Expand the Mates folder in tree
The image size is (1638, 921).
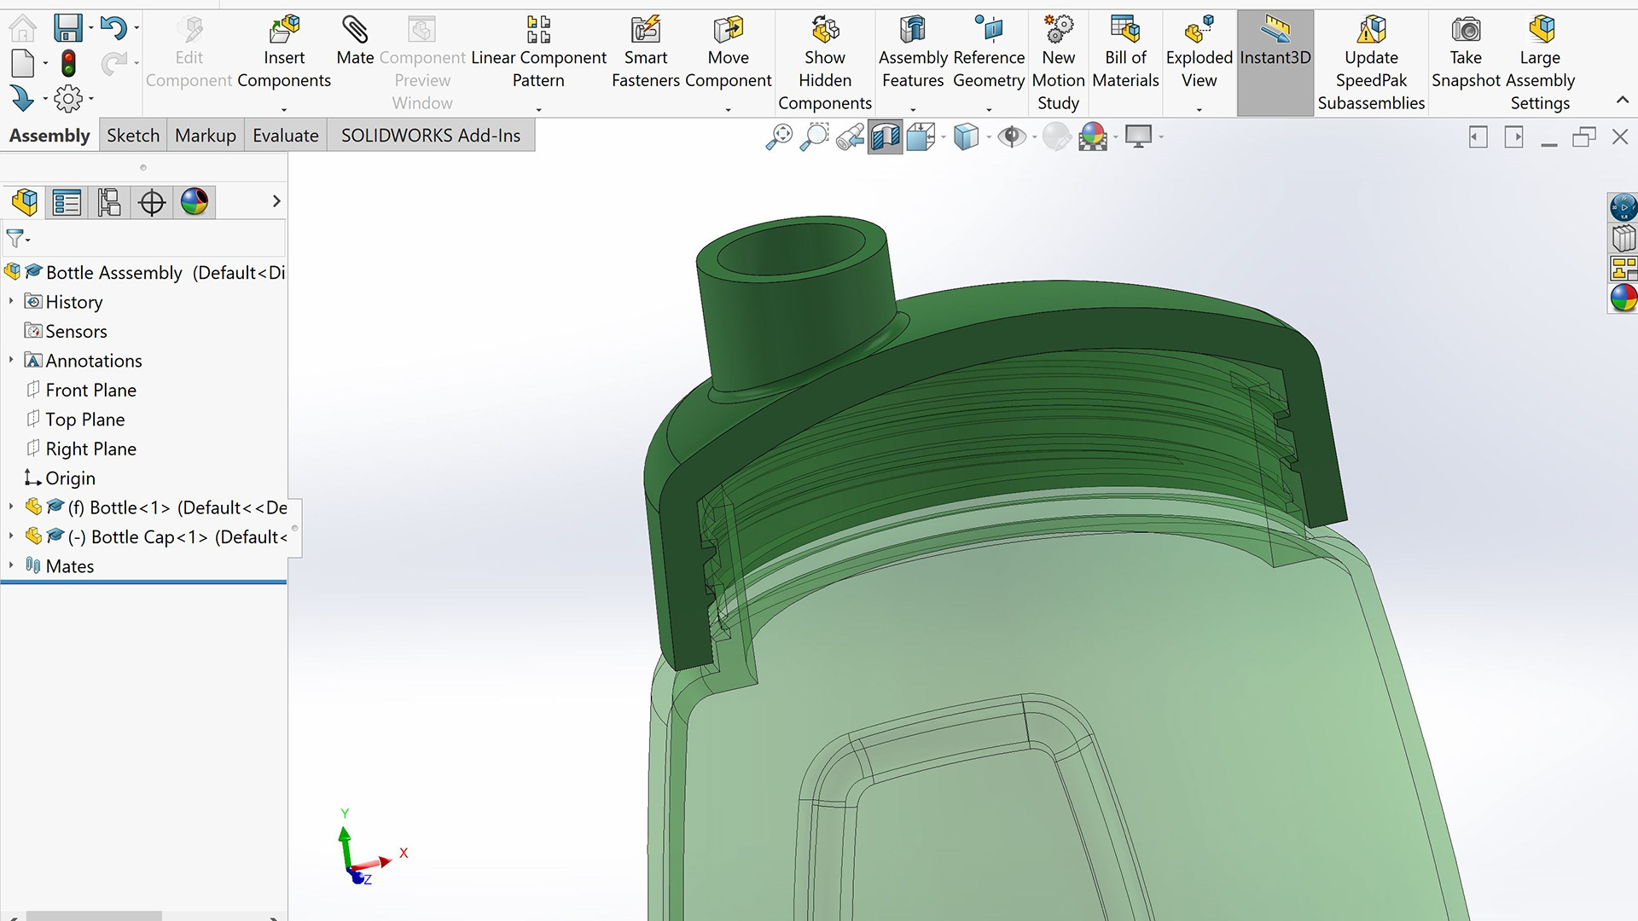tap(11, 566)
